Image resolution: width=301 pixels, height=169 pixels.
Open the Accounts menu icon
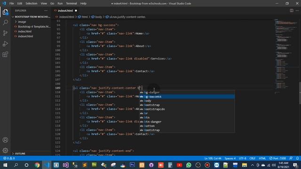coord(5,140)
